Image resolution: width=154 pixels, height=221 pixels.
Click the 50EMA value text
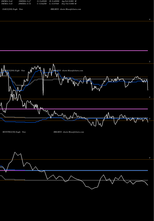[7, 4]
